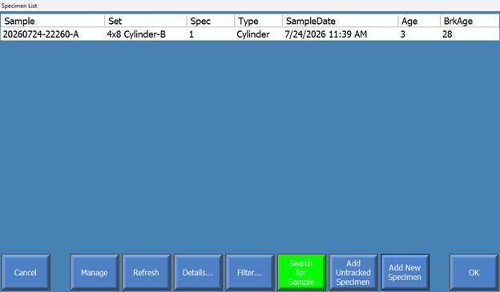Click the 4x8 Cylinder-B set cell
The height and width of the screenshot is (292, 500).
(136, 34)
